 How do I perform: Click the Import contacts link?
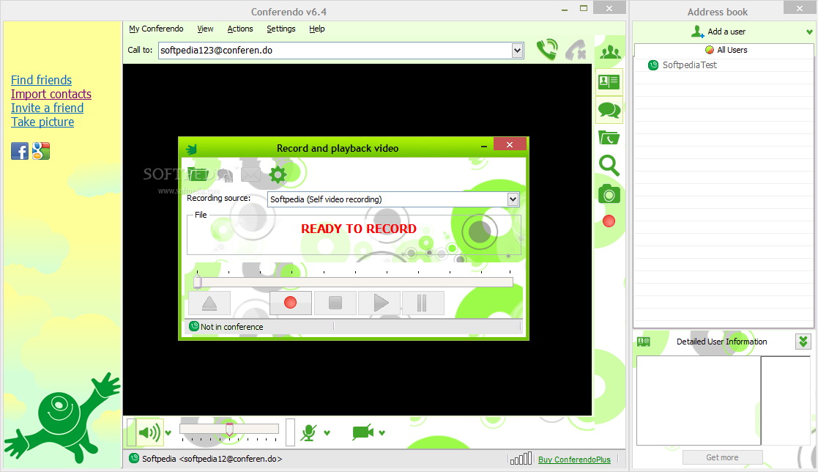click(x=51, y=94)
